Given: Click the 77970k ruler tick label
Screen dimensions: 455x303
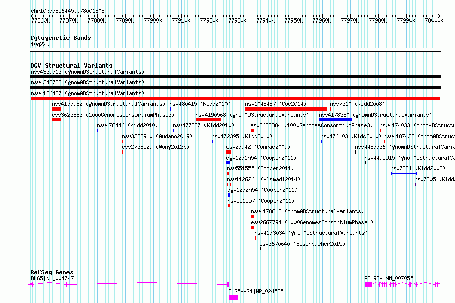Looking at the screenshot, I should [x=350, y=20].
